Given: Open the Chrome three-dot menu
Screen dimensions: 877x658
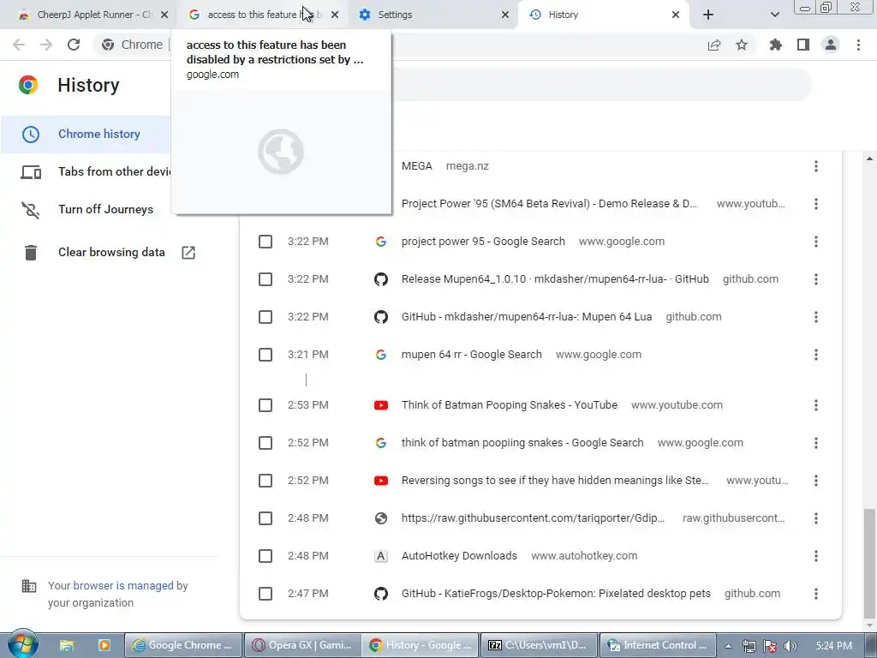Looking at the screenshot, I should point(858,45).
